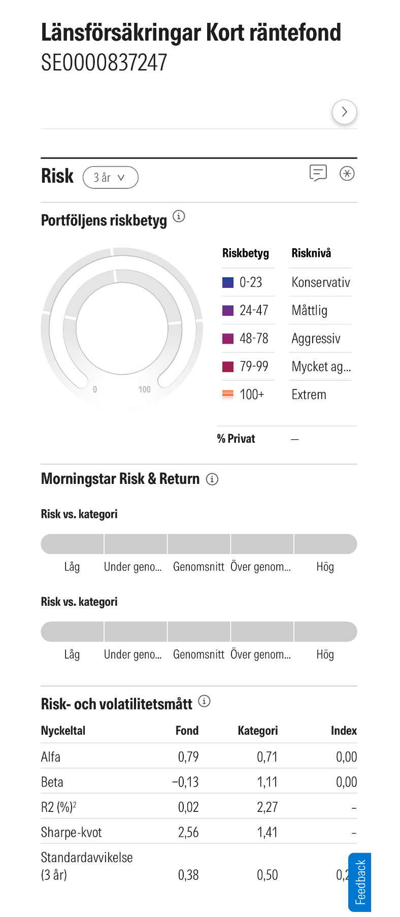
Task: Click the magenta 48-78 Aggressiv swatch
Action: tap(228, 338)
